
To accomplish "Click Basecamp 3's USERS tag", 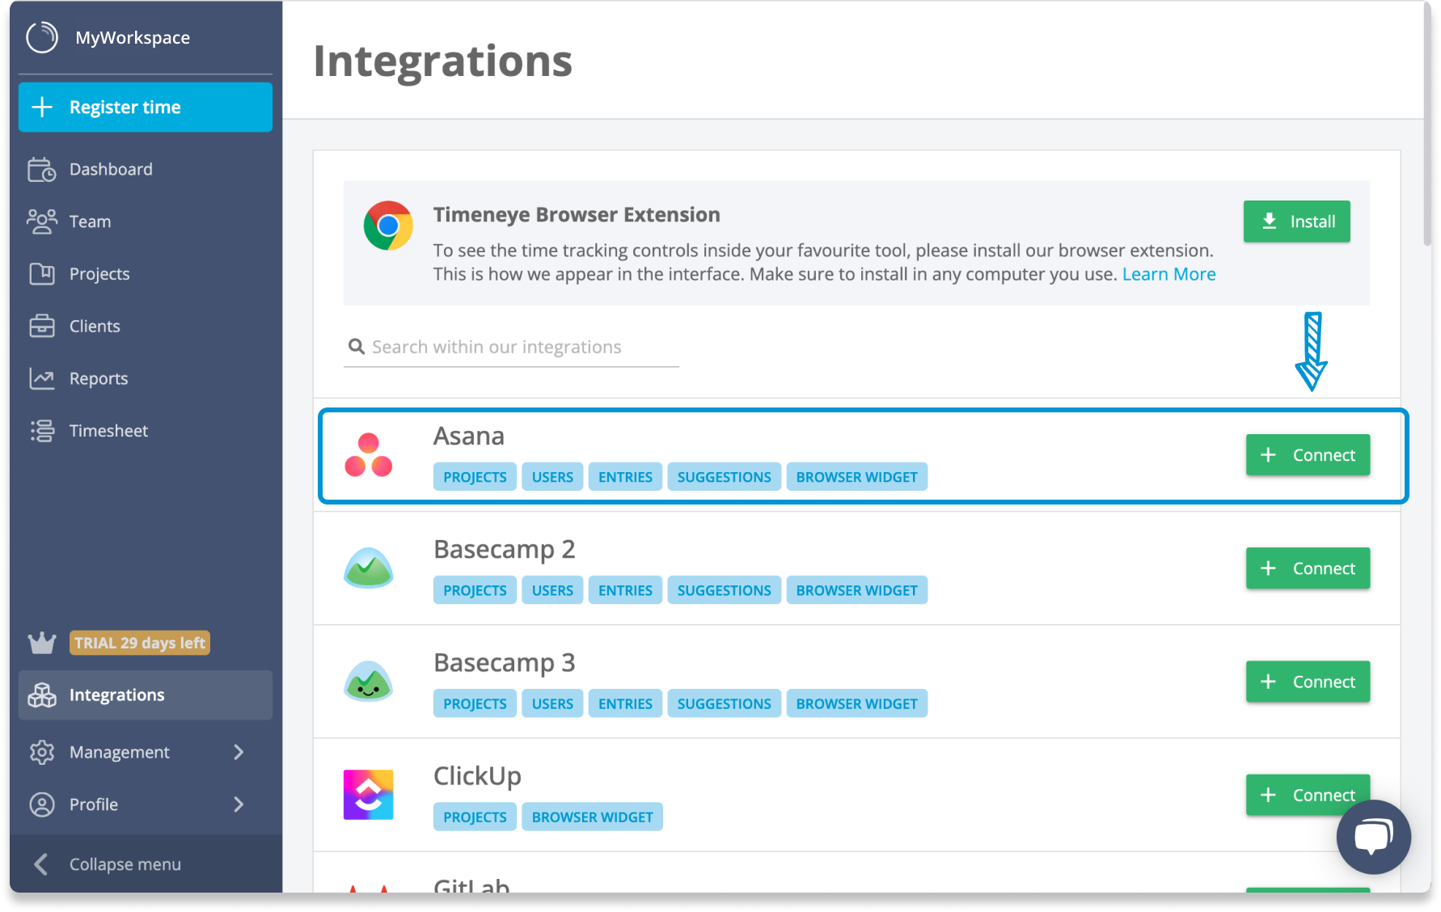I will tap(552, 703).
